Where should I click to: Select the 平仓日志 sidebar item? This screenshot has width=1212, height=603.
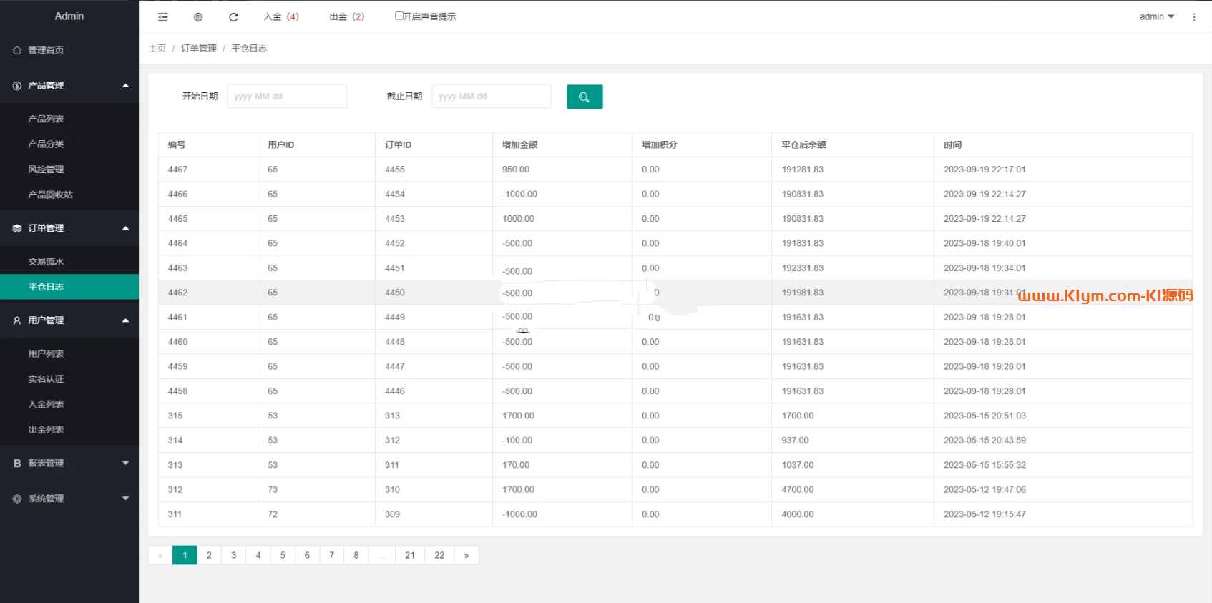point(69,287)
